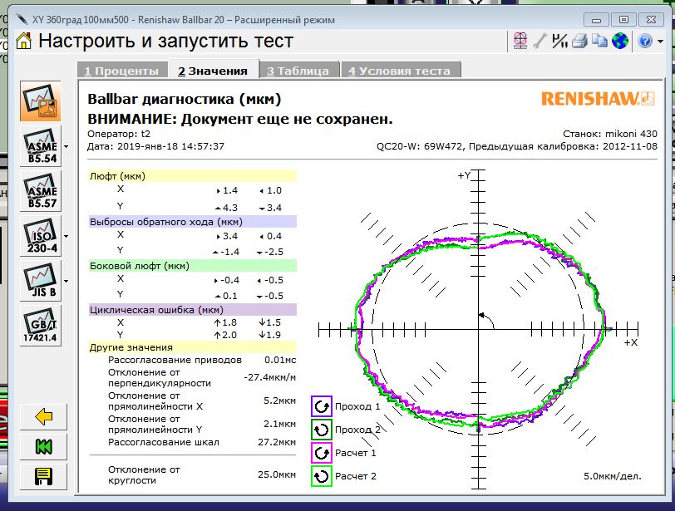
Task: Click the Оператор: t2 text
Action: click(x=119, y=134)
